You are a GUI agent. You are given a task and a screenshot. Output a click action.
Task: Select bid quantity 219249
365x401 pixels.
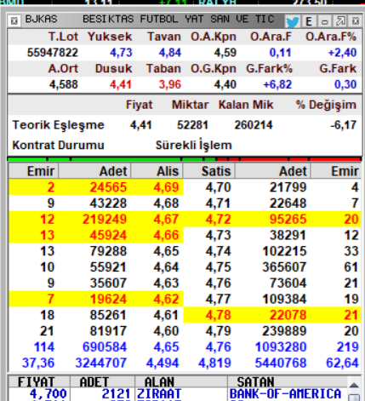click(x=105, y=219)
